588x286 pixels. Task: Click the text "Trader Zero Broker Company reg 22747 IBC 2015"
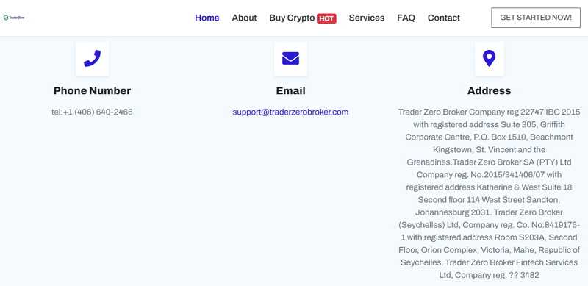tap(489, 112)
